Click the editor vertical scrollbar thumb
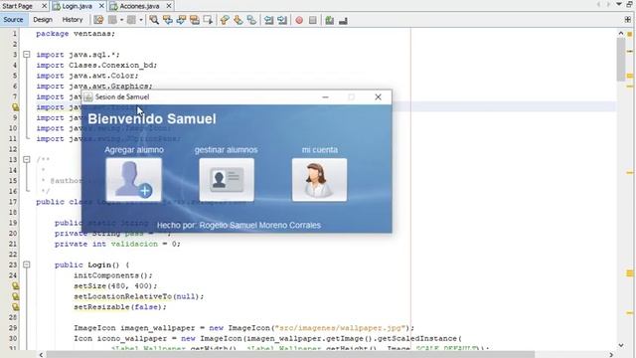This screenshot has width=636, height=358. [621, 60]
